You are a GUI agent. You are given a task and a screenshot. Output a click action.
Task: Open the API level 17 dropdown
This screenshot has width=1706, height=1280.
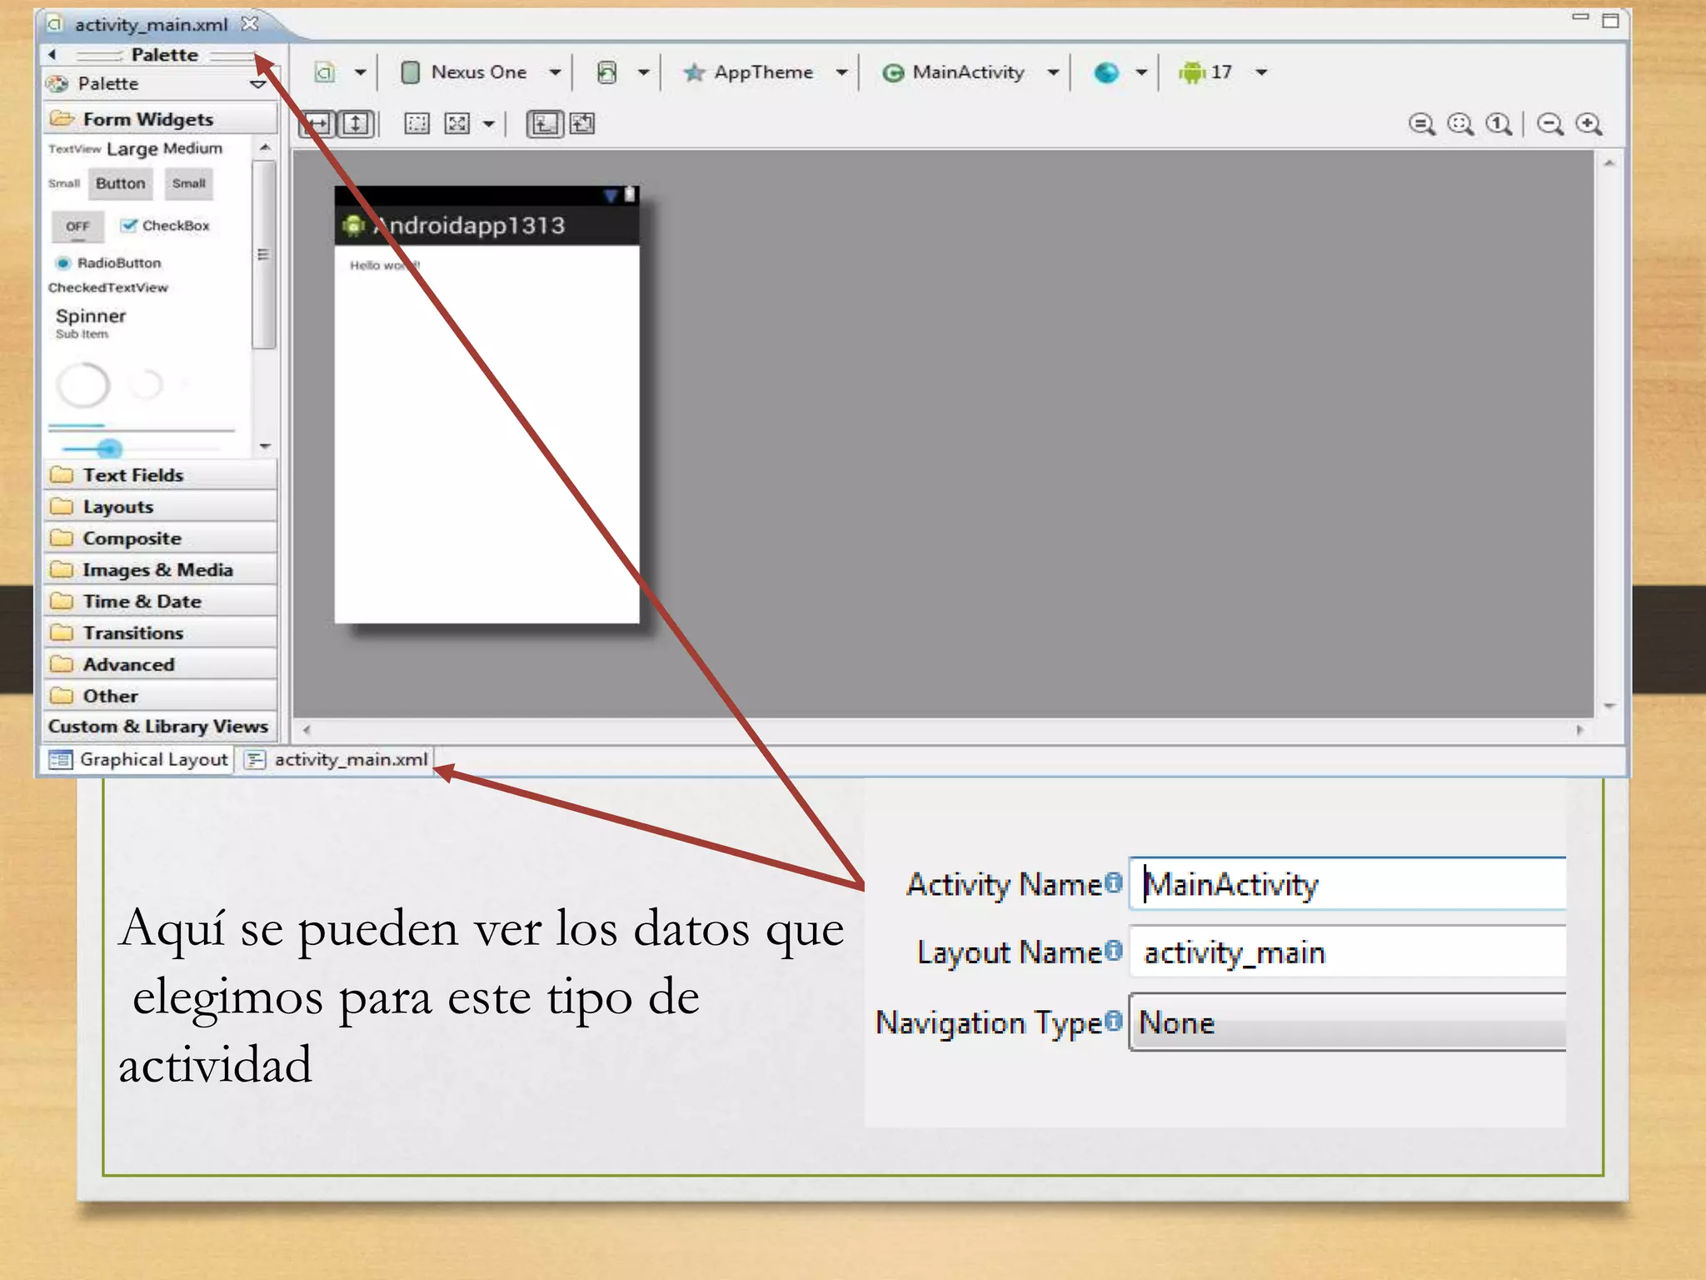1262,72
